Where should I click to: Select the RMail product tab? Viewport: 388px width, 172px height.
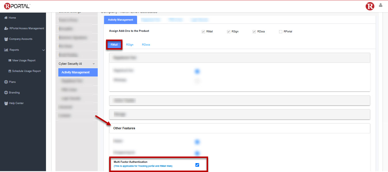[114, 45]
